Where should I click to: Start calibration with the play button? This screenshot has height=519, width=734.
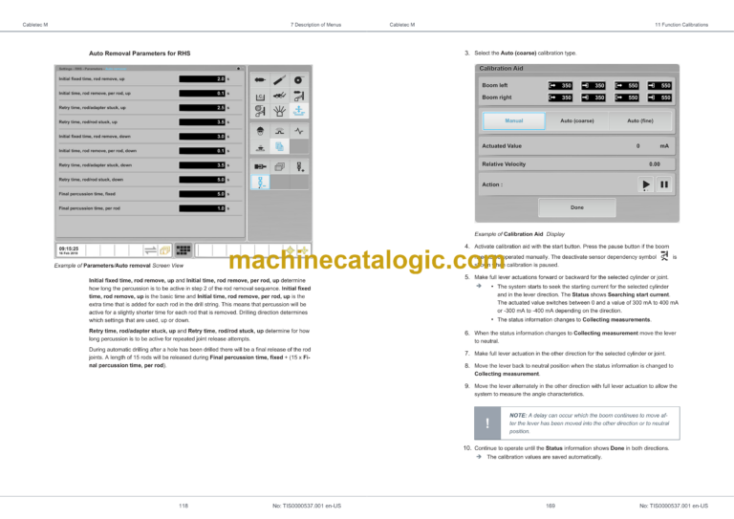click(645, 184)
